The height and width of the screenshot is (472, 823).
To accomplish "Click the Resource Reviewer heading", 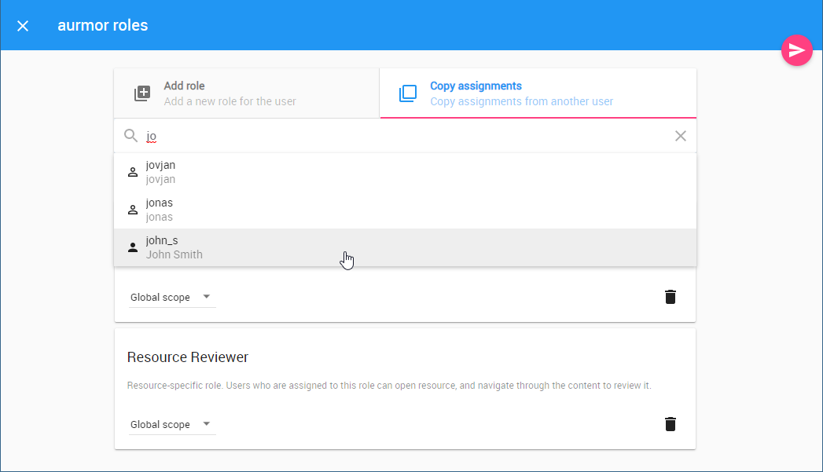I will point(187,357).
